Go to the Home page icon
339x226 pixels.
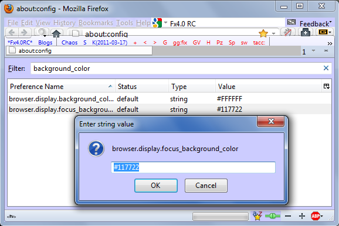click(x=56, y=33)
